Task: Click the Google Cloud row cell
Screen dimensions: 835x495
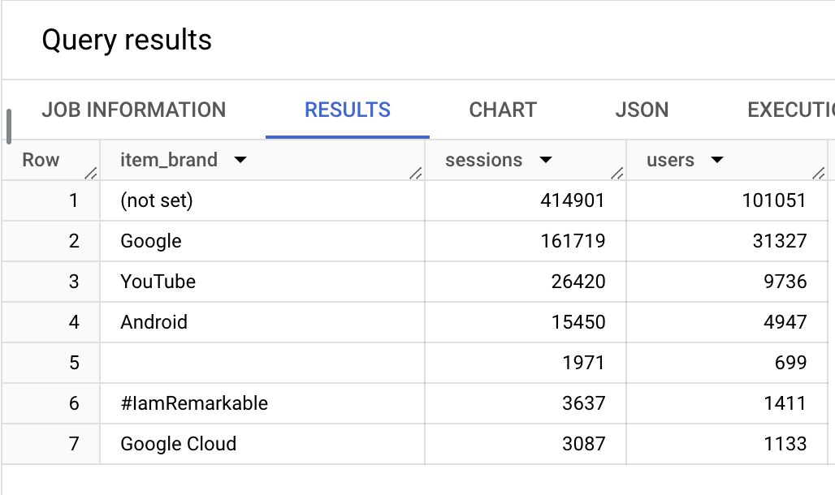Action: pyautogui.click(x=262, y=444)
